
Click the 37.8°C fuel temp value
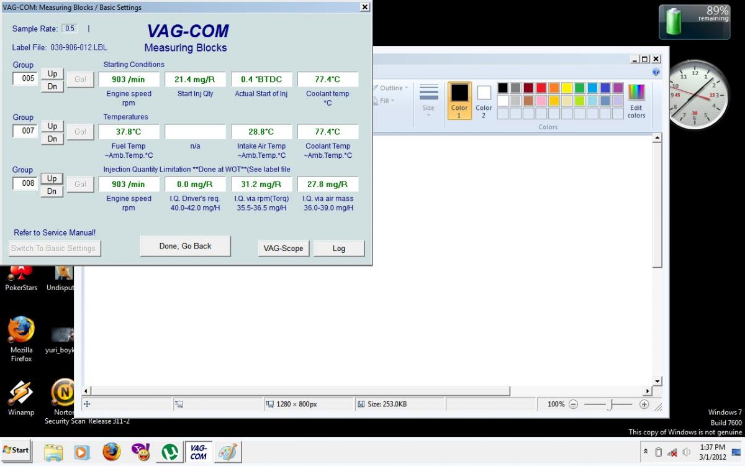pos(129,132)
